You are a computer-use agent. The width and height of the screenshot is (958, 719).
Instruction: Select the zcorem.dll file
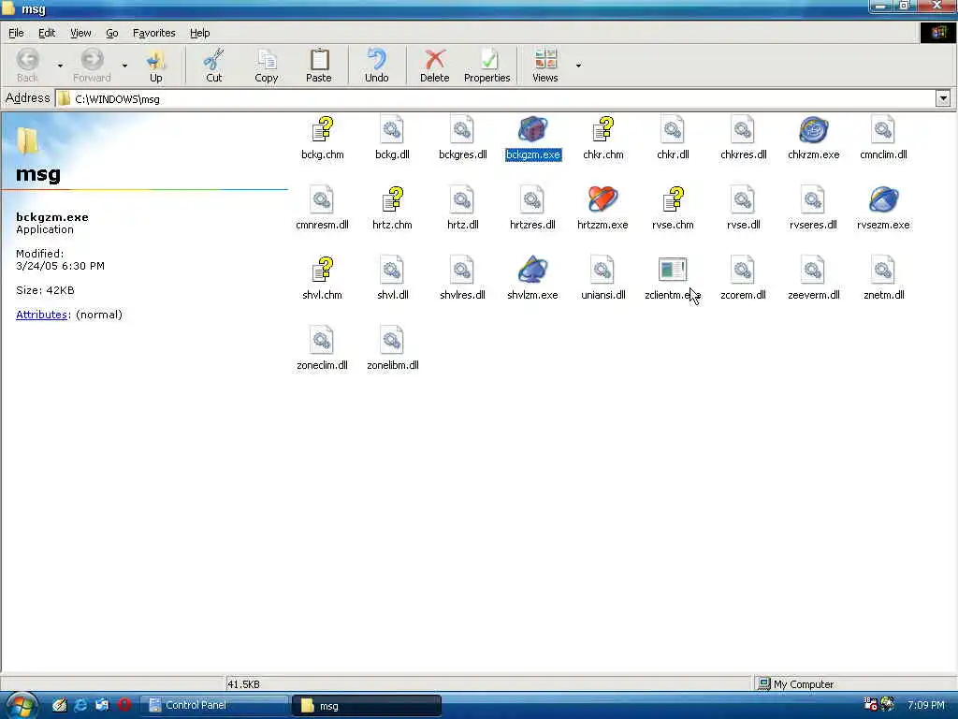click(743, 279)
